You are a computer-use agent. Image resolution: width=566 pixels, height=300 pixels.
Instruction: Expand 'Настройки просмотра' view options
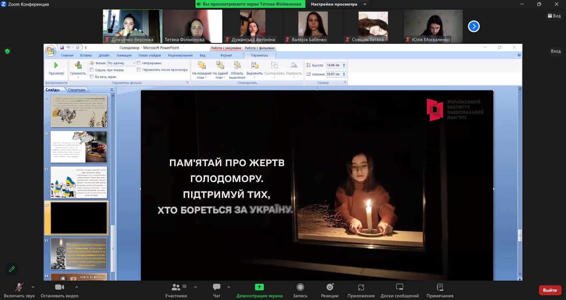[365, 4]
